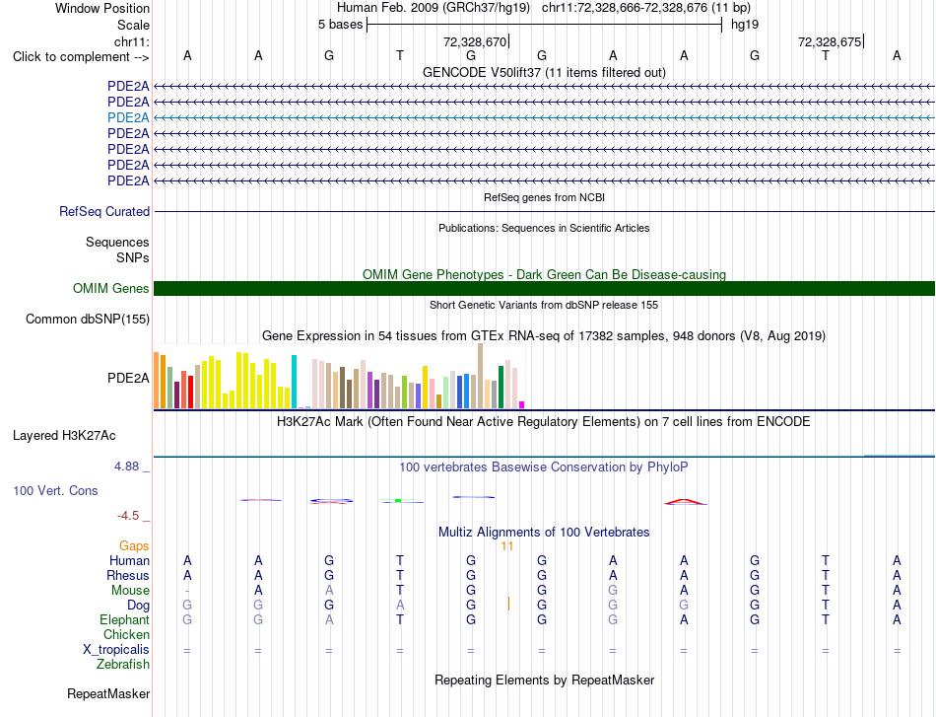The image size is (936, 717).
Task: Click the first orange GTEx expression bar
Action: click(157, 381)
